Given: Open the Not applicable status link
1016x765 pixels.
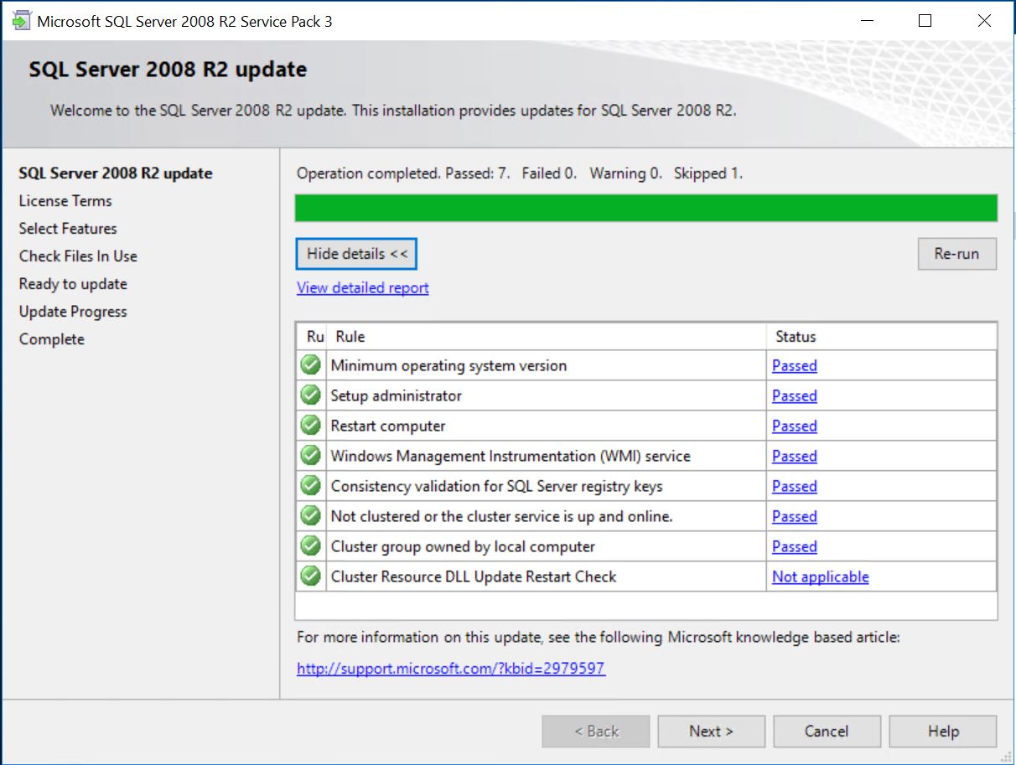Looking at the screenshot, I should 821,576.
